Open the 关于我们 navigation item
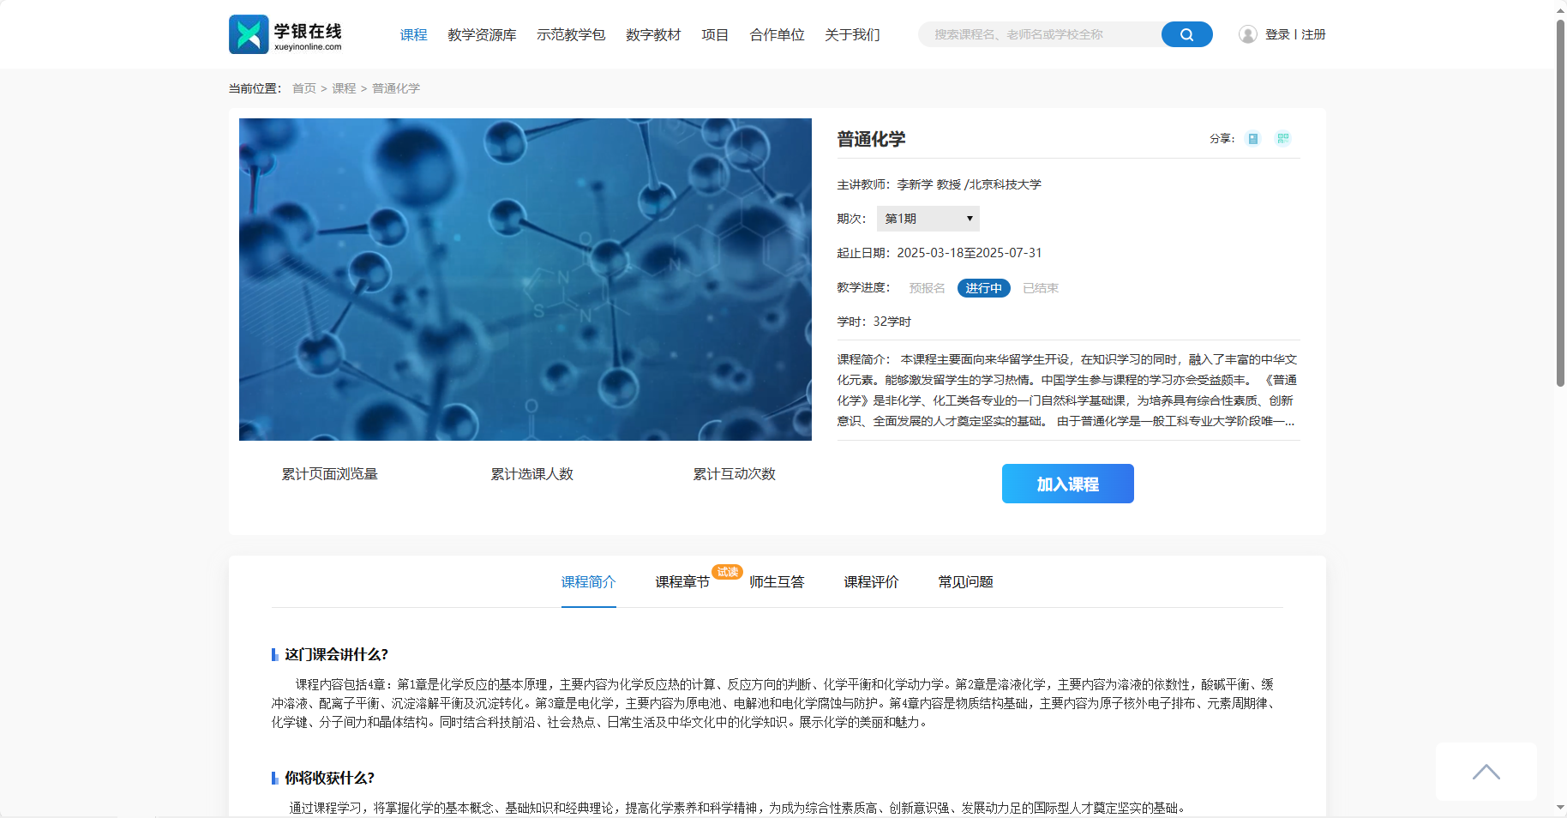1567x818 pixels. point(852,35)
